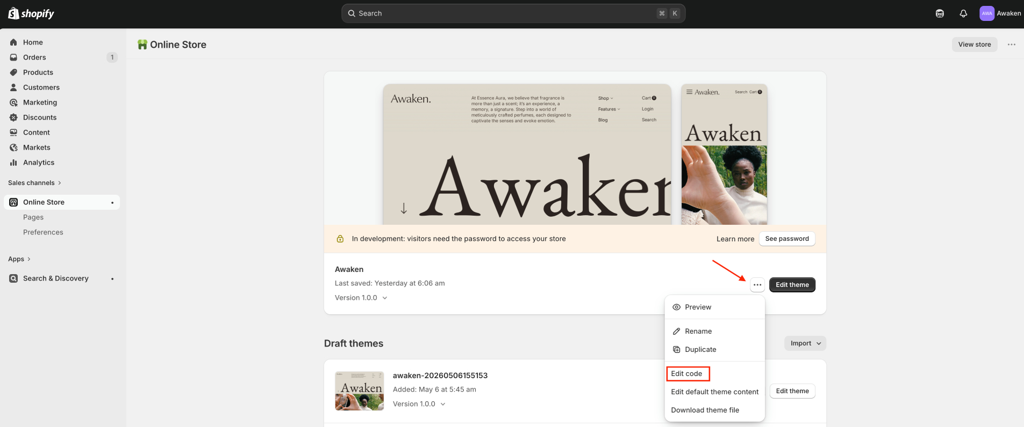The width and height of the screenshot is (1024, 427).
Task: Open the page-level three-dot menu beside View store
Action: (1012, 45)
